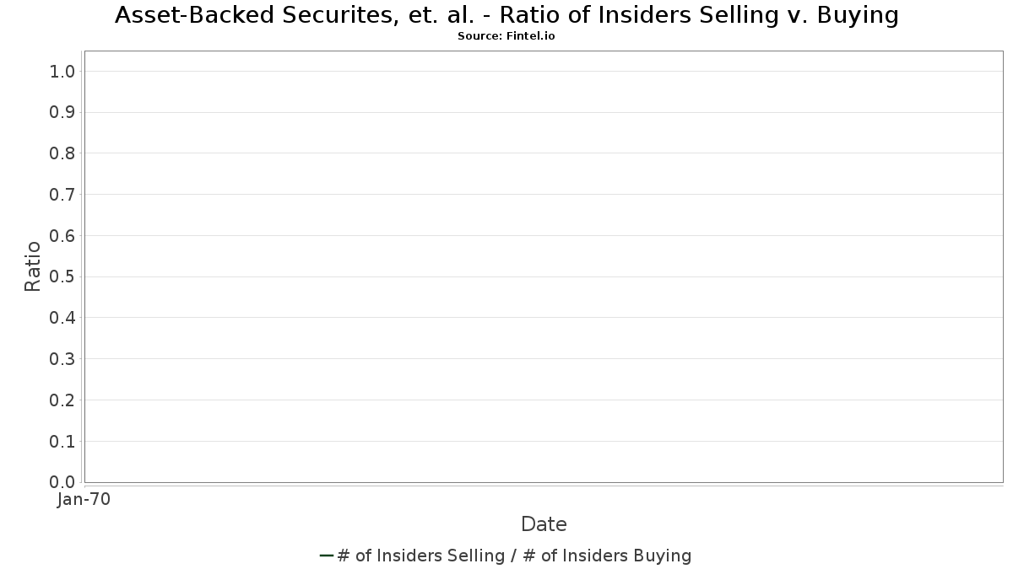Click the 1.0 y-axis tick label
The height and width of the screenshot is (569, 1013).
point(63,71)
